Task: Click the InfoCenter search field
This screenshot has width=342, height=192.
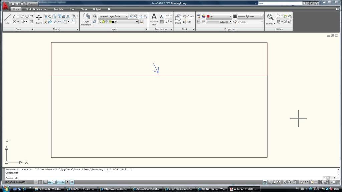Action: [280, 3]
